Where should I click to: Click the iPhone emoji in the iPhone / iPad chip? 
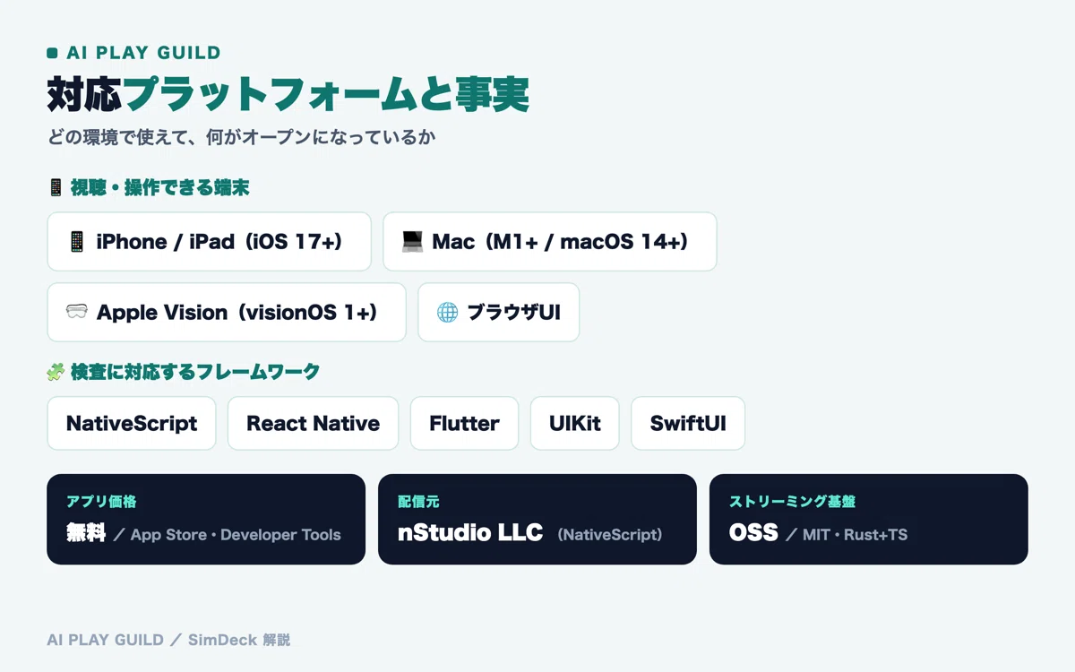(77, 242)
